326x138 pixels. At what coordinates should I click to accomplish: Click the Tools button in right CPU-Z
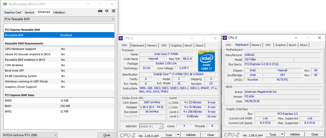tap(273, 134)
